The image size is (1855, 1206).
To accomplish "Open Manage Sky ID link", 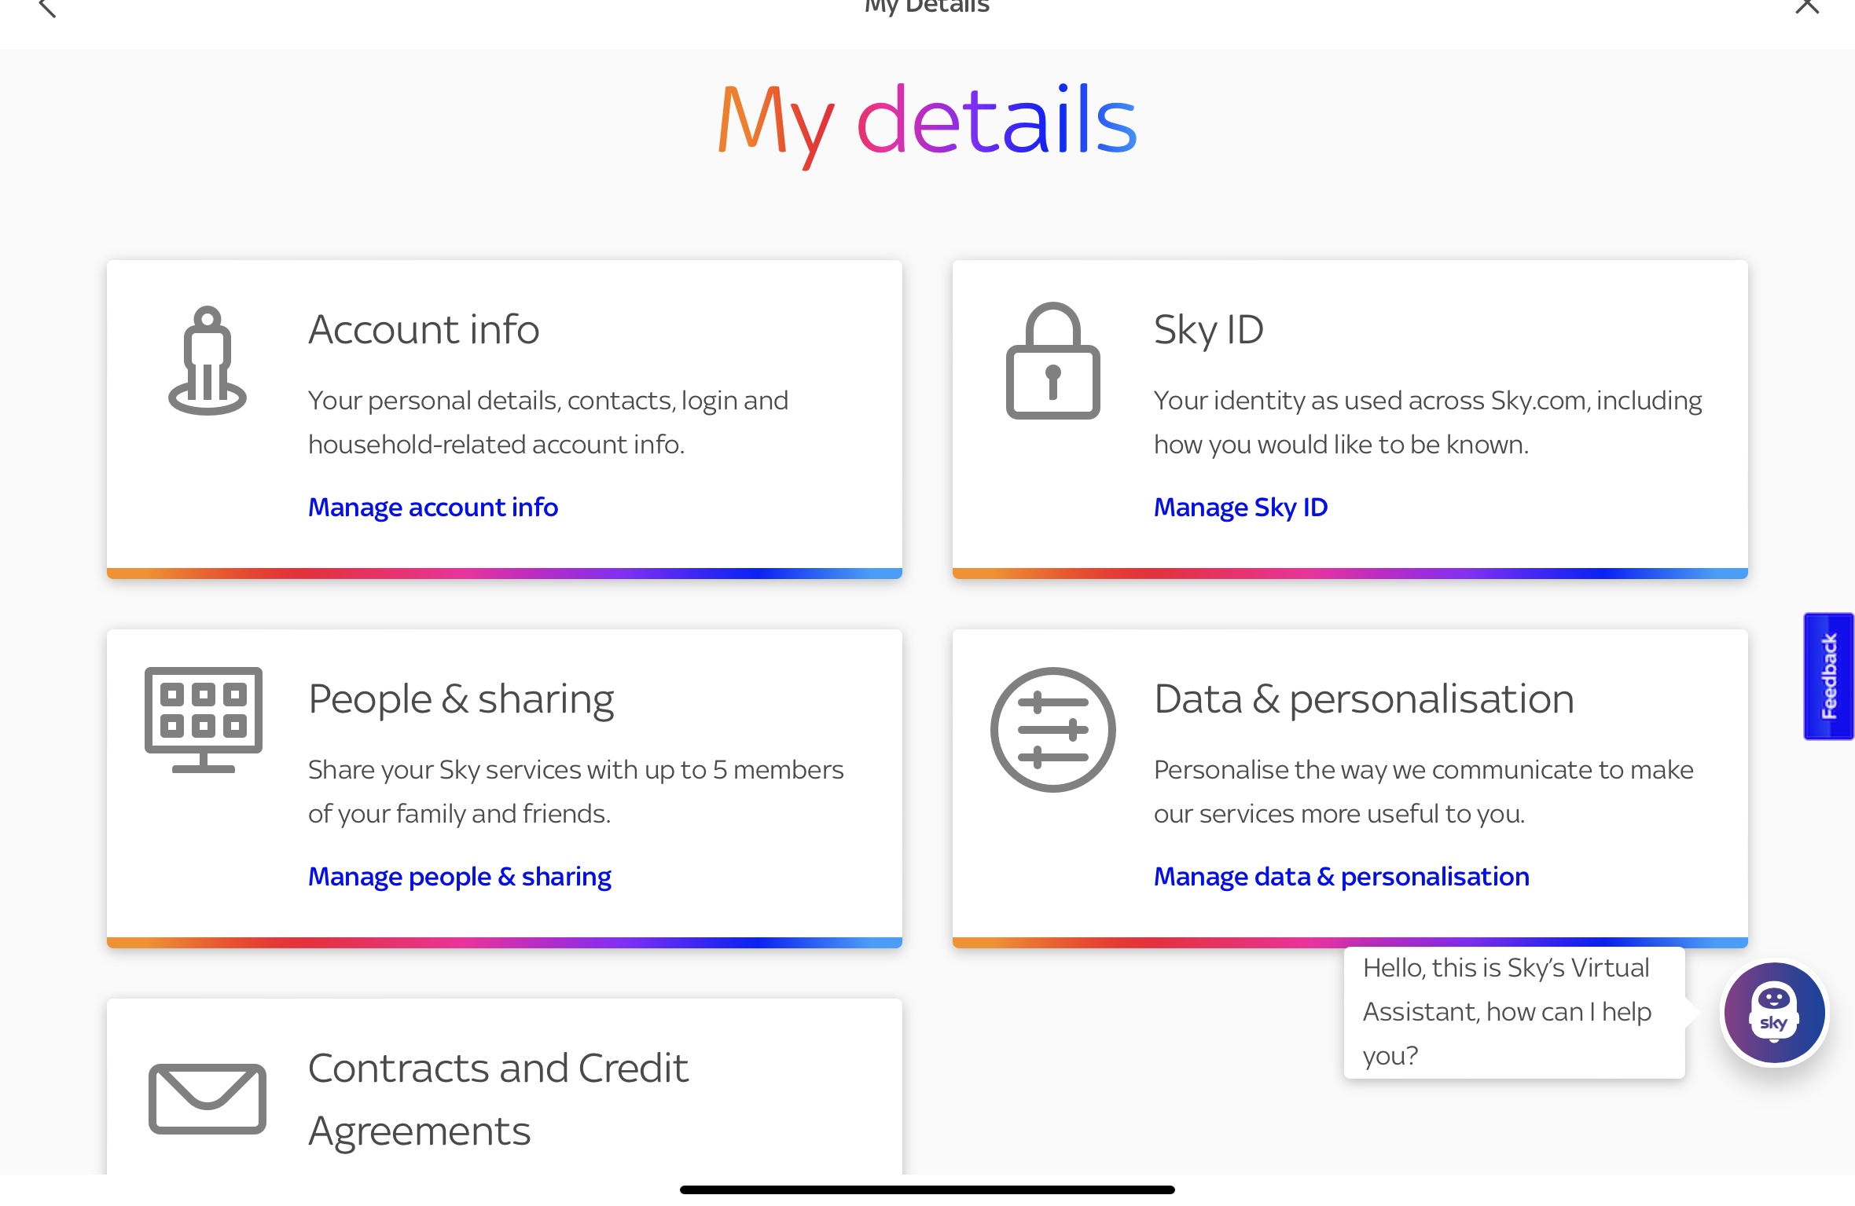I will 1240,508.
